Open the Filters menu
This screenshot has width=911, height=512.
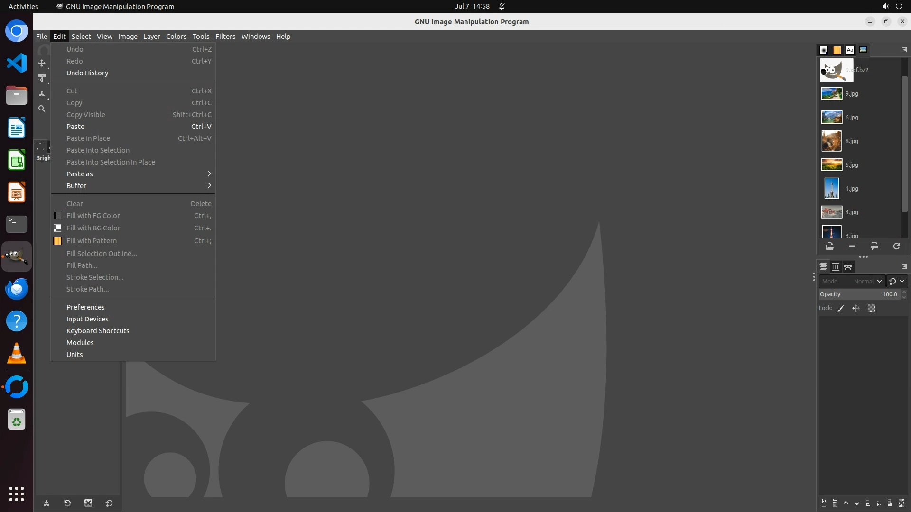tap(225, 37)
